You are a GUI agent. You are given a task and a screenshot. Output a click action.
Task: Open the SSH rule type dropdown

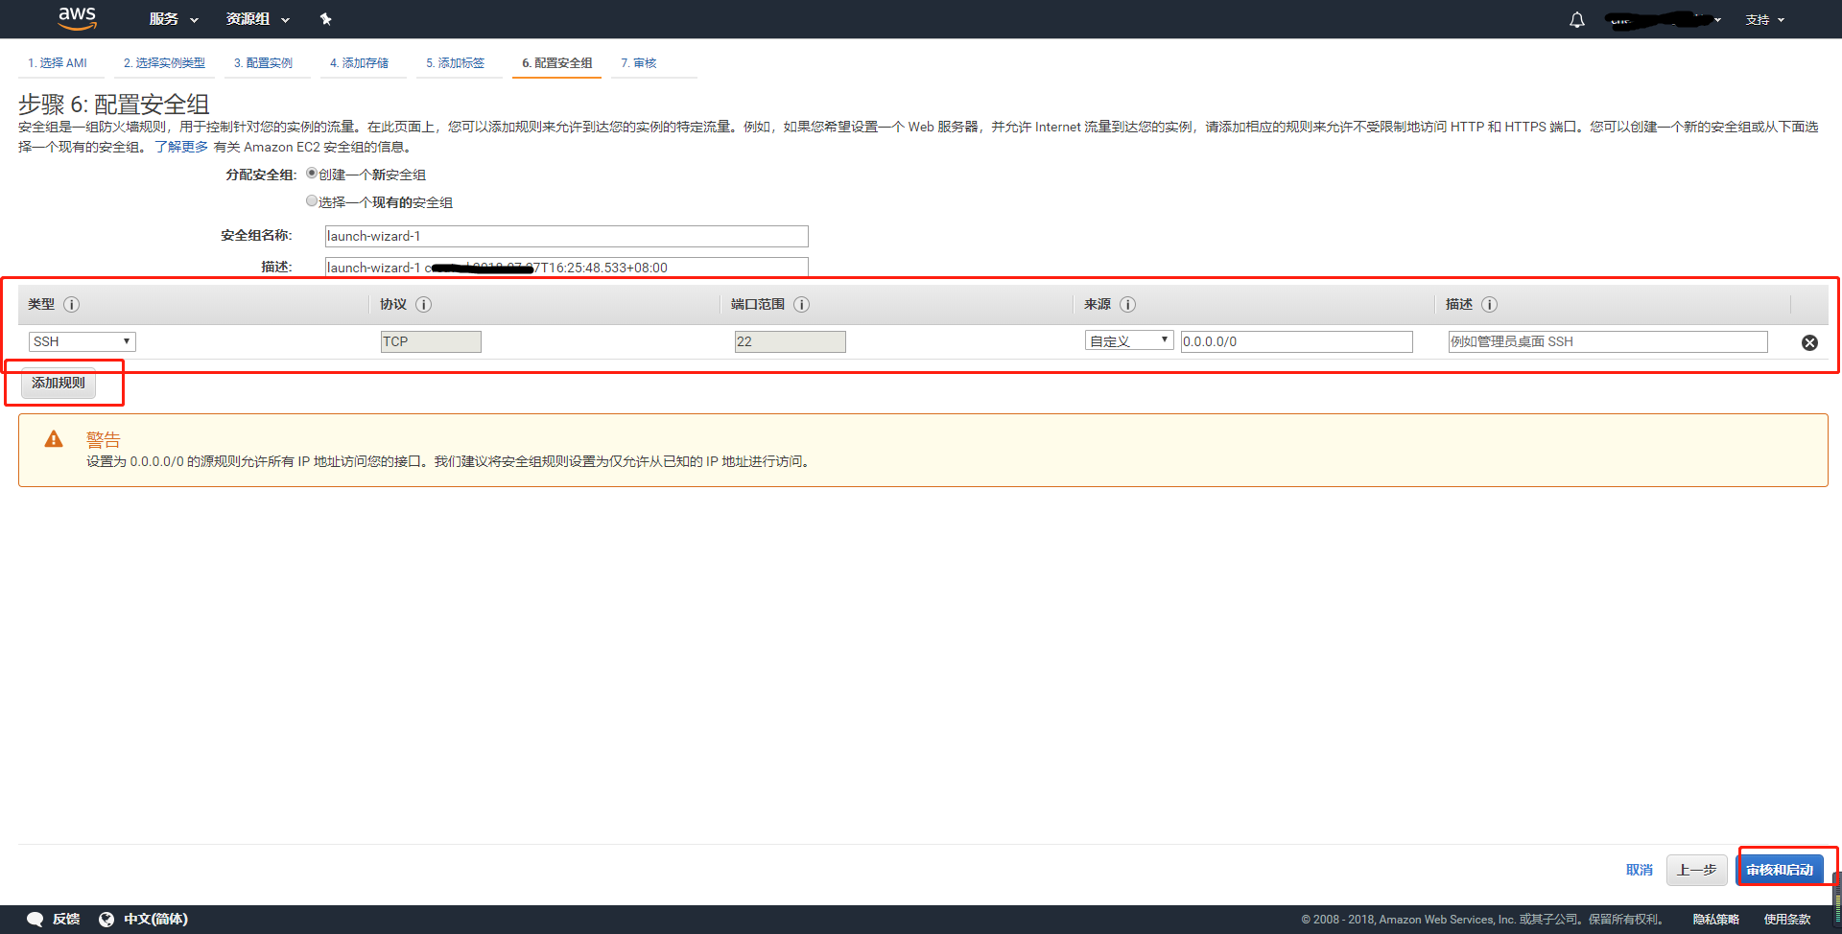(82, 341)
